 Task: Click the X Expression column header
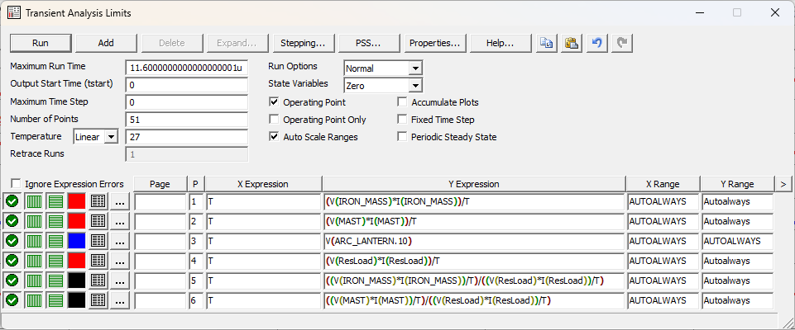(x=263, y=184)
